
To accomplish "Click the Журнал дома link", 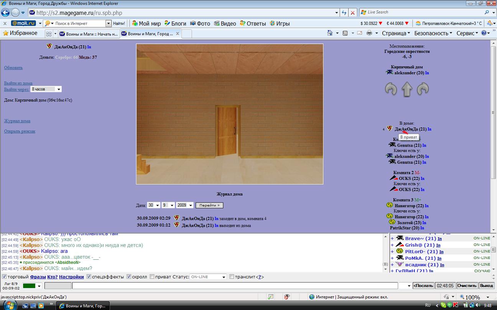I will (x=17, y=121).
